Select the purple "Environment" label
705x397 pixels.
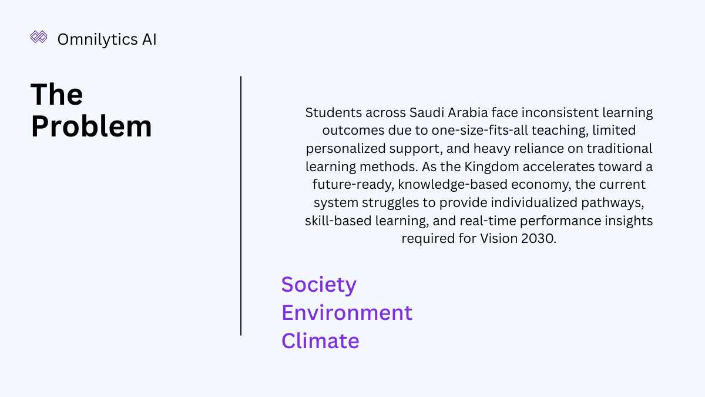347,312
